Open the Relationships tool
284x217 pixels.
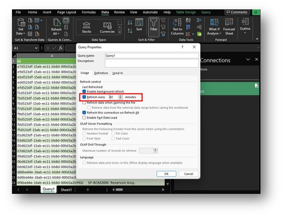199,27
